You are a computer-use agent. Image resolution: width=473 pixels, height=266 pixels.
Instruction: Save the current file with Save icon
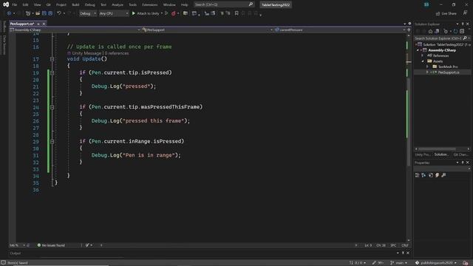click(x=44, y=13)
